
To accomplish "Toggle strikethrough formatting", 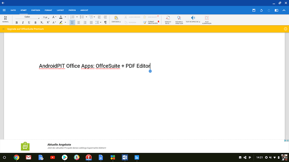I will 35,22.
